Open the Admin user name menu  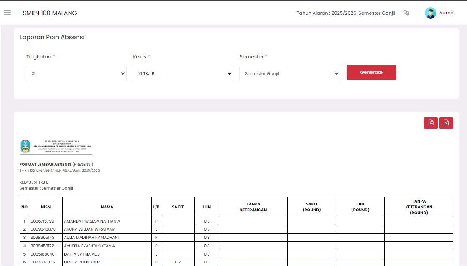point(447,13)
